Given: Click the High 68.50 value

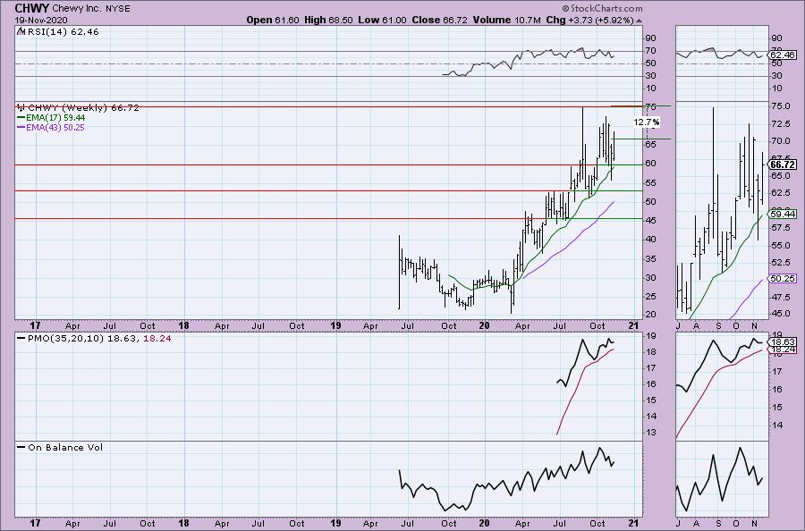Looking at the screenshot, I should coord(328,20).
